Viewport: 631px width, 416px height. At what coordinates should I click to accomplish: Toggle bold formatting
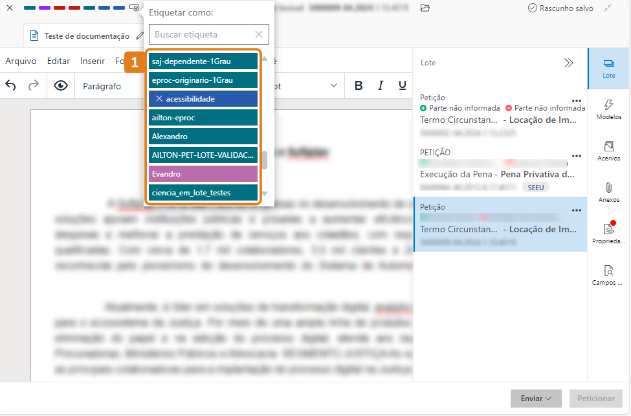point(359,86)
